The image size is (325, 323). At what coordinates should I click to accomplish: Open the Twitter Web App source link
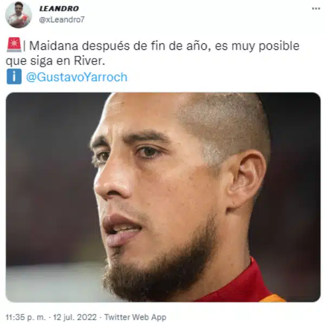pyautogui.click(x=135, y=317)
